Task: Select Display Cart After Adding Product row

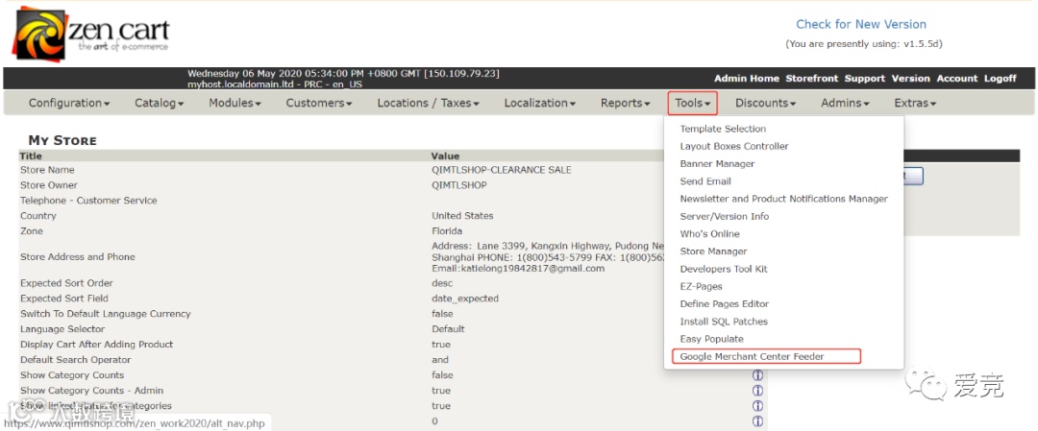Action: [x=97, y=345]
